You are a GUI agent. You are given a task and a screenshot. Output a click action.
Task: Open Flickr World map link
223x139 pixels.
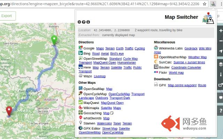tap(176, 73)
